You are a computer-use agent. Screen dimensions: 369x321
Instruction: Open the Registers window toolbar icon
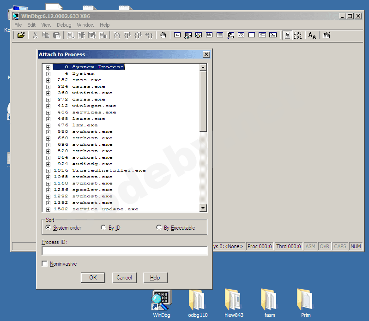pyautogui.click(x=209, y=35)
